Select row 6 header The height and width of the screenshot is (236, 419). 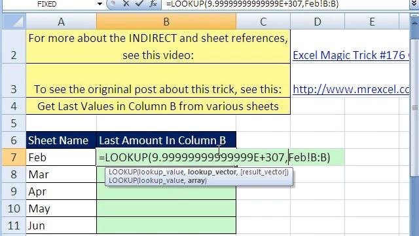pos(14,140)
